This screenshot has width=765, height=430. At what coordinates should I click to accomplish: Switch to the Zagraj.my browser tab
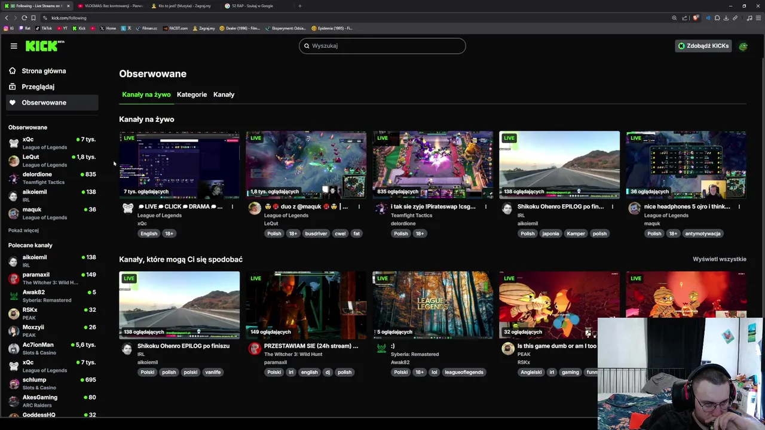point(185,6)
